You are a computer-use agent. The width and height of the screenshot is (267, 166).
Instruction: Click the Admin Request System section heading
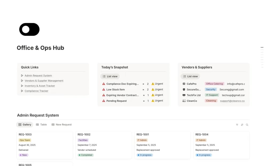[x=38, y=115]
